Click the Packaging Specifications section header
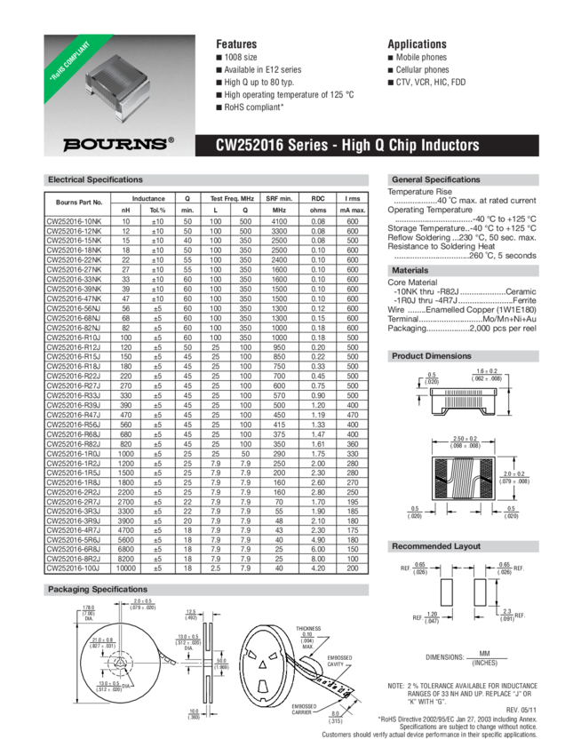 pyautogui.click(x=206, y=590)
